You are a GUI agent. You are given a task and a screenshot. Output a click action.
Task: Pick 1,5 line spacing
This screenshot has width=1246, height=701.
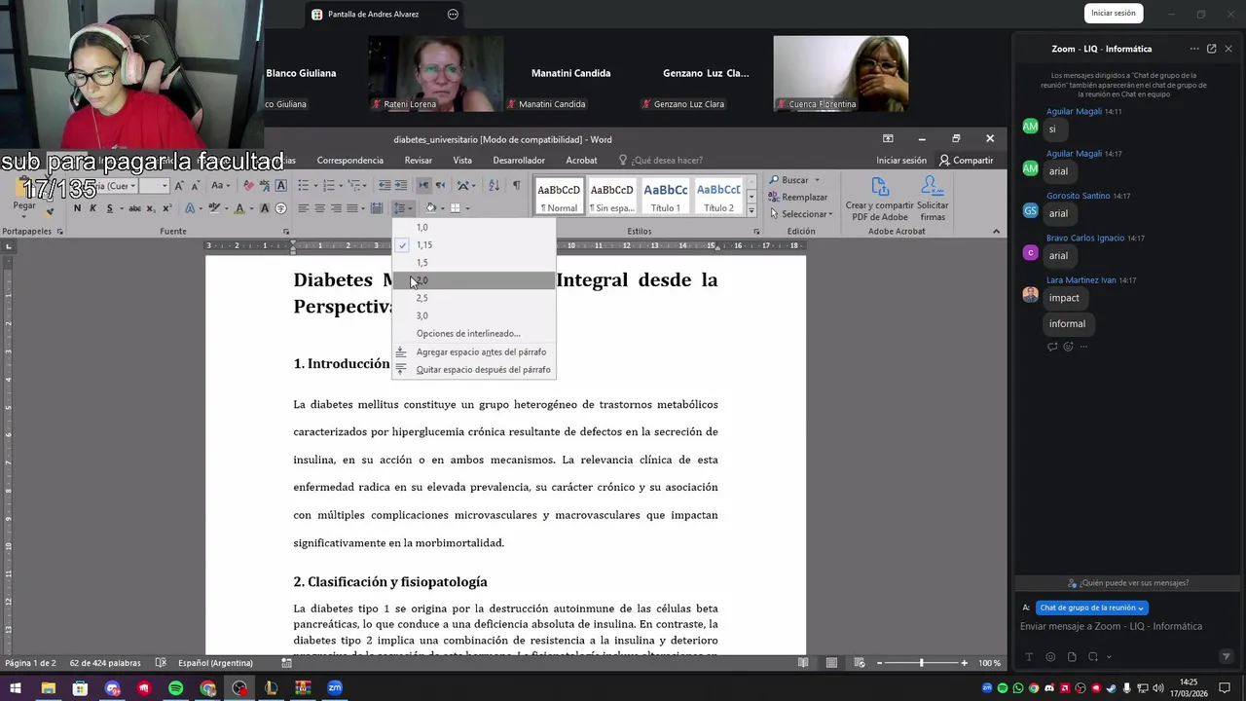474,263
